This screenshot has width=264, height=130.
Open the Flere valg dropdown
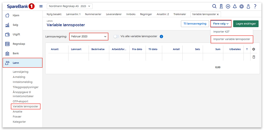coord(221,24)
